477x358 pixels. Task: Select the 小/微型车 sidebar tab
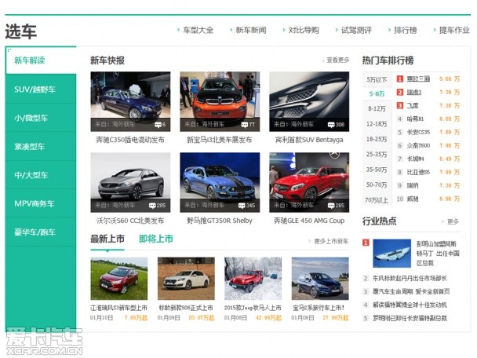point(41,118)
